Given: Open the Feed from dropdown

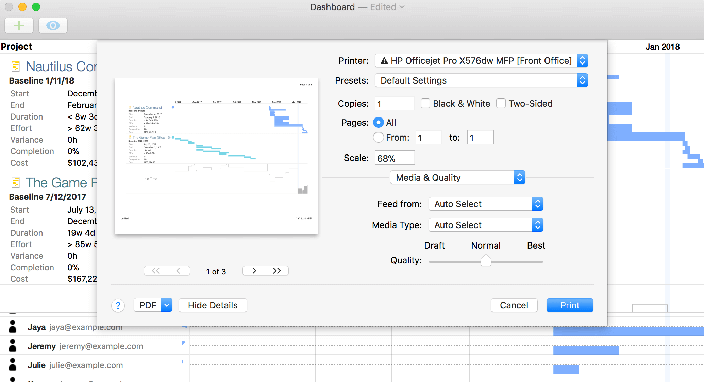Looking at the screenshot, I should click(486, 204).
